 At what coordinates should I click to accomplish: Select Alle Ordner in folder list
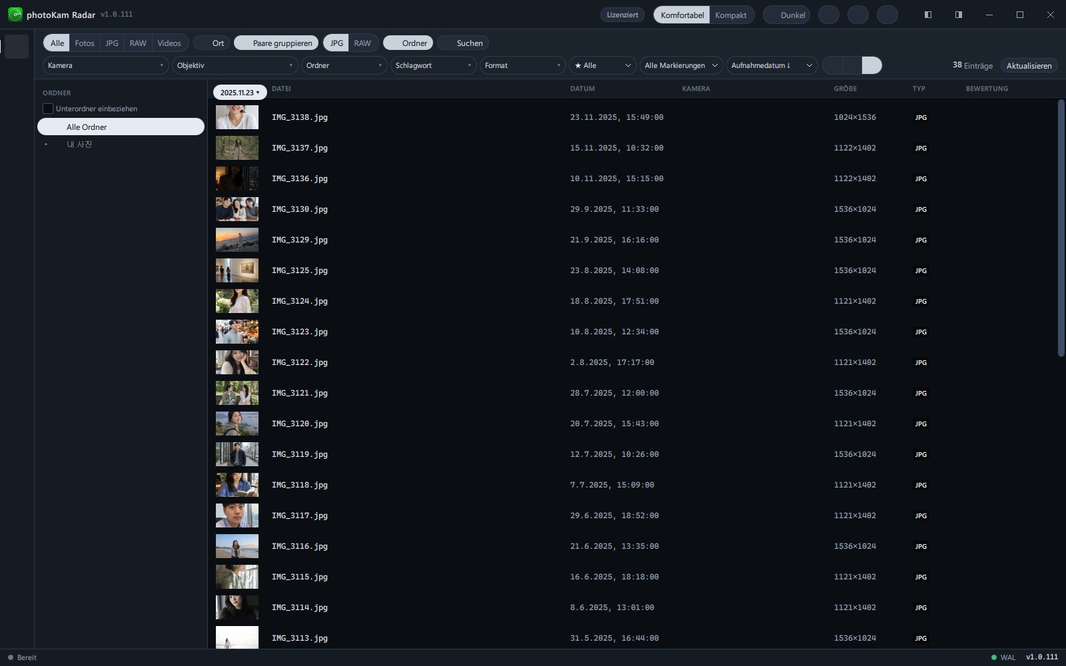point(121,127)
